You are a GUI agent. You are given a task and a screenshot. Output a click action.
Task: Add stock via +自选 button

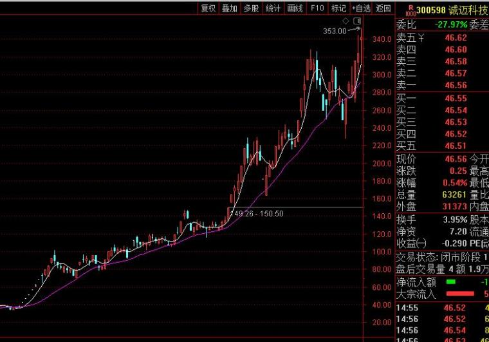pos(361,8)
